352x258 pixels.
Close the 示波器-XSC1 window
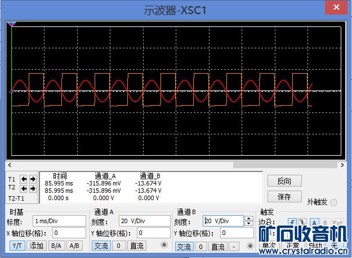coord(336,8)
